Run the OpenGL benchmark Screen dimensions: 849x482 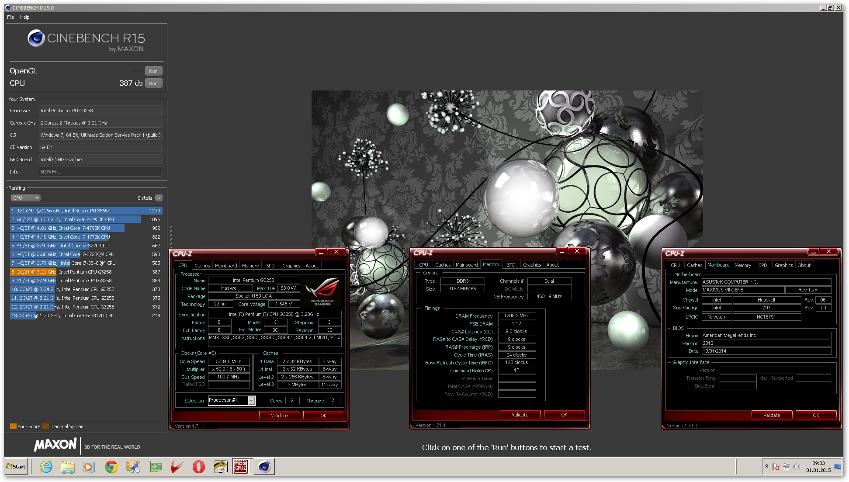(153, 71)
